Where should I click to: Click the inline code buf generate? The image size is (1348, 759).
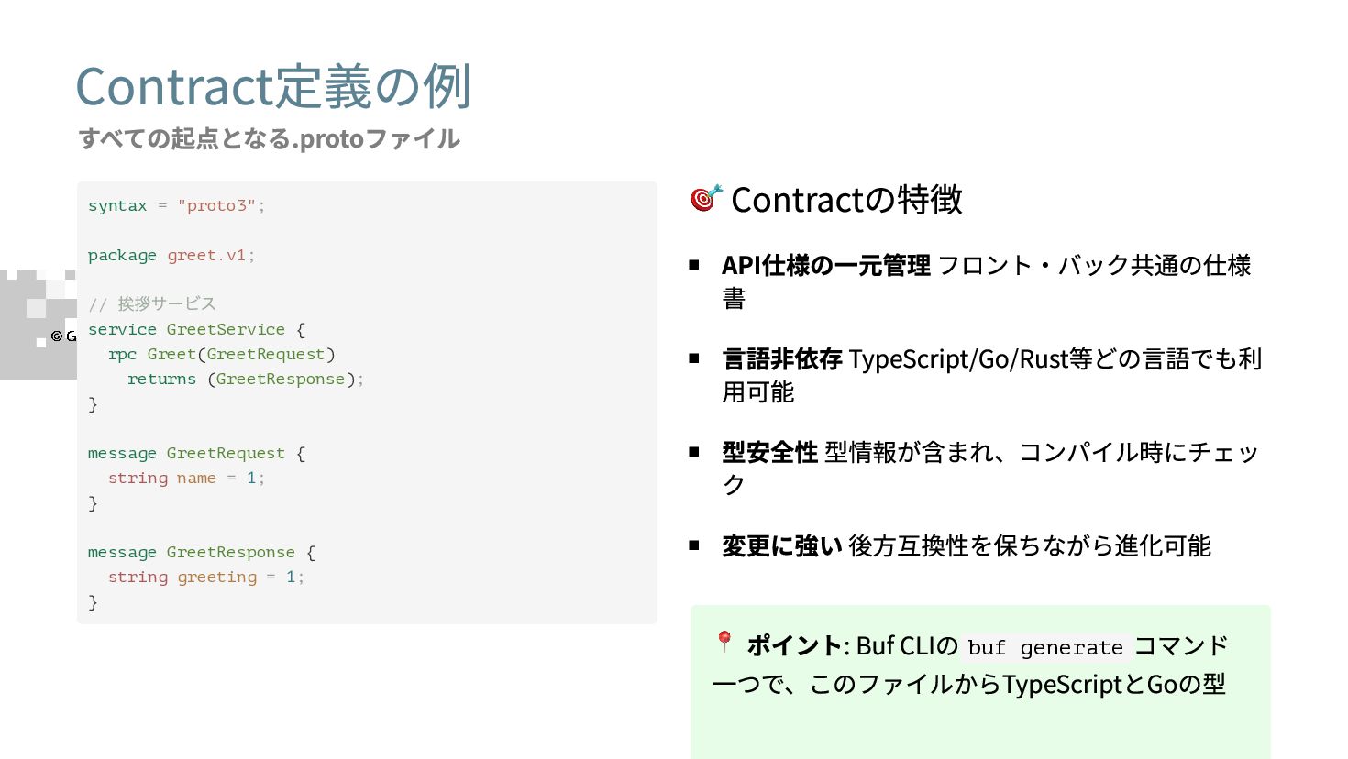click(x=1045, y=647)
